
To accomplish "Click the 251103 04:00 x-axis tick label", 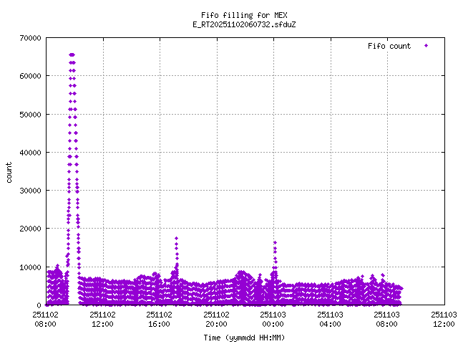I will 330,318.
